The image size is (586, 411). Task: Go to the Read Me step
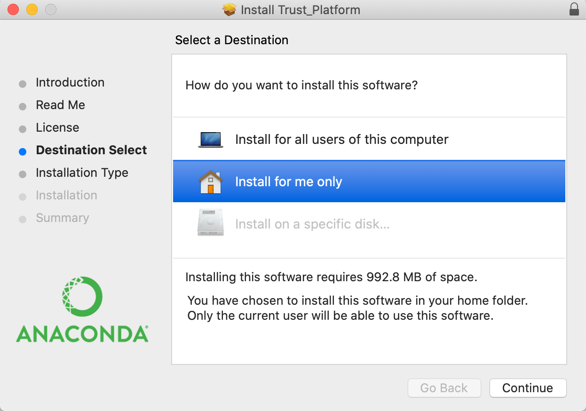point(60,105)
